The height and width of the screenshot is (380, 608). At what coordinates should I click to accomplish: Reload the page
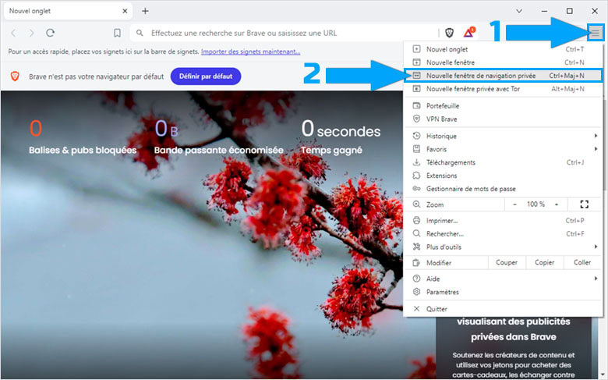(50, 33)
